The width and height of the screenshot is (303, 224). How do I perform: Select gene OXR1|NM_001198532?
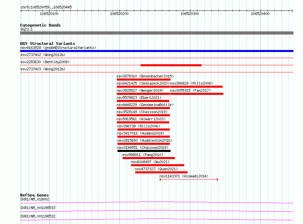point(38,216)
